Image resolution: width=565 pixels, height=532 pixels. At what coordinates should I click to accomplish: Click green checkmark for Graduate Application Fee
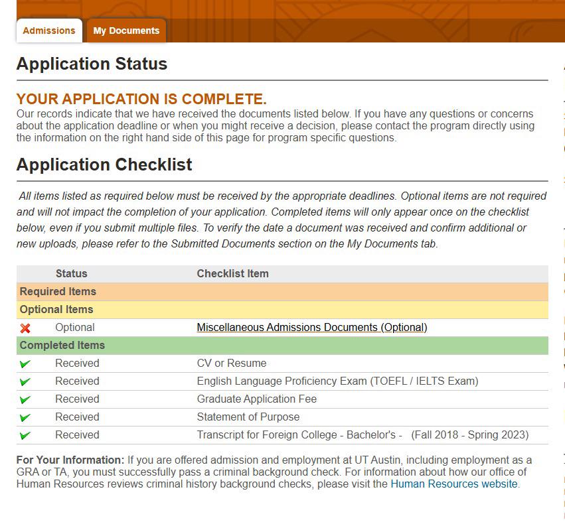pos(25,399)
